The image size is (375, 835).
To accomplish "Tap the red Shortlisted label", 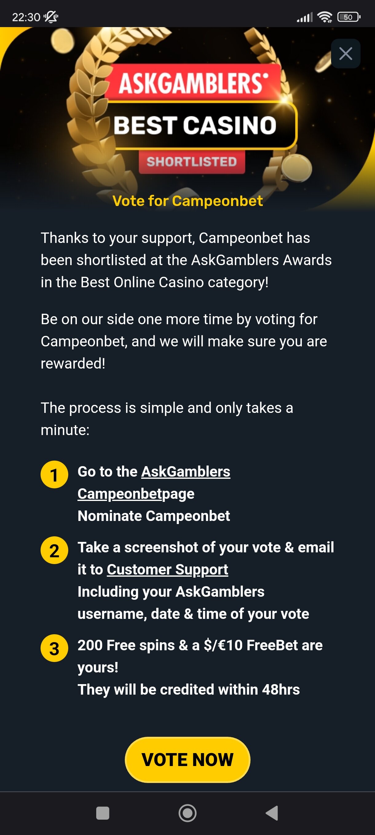I will [x=191, y=161].
